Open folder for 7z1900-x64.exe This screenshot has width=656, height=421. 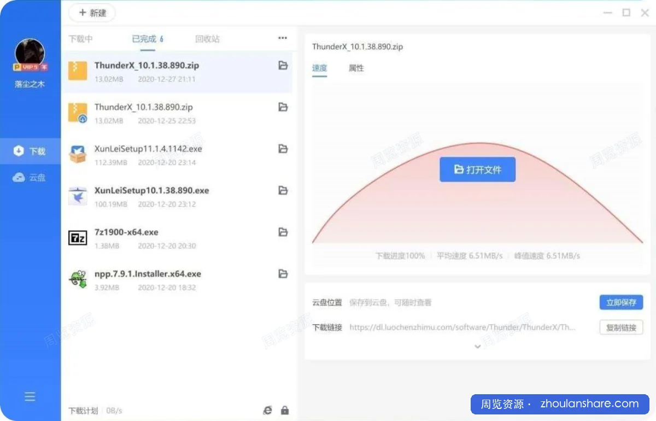click(x=283, y=232)
